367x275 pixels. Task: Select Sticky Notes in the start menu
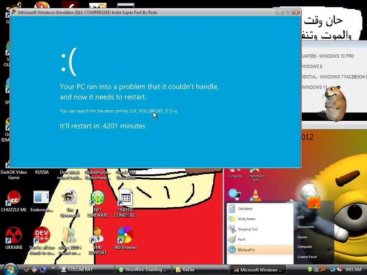click(x=260, y=219)
